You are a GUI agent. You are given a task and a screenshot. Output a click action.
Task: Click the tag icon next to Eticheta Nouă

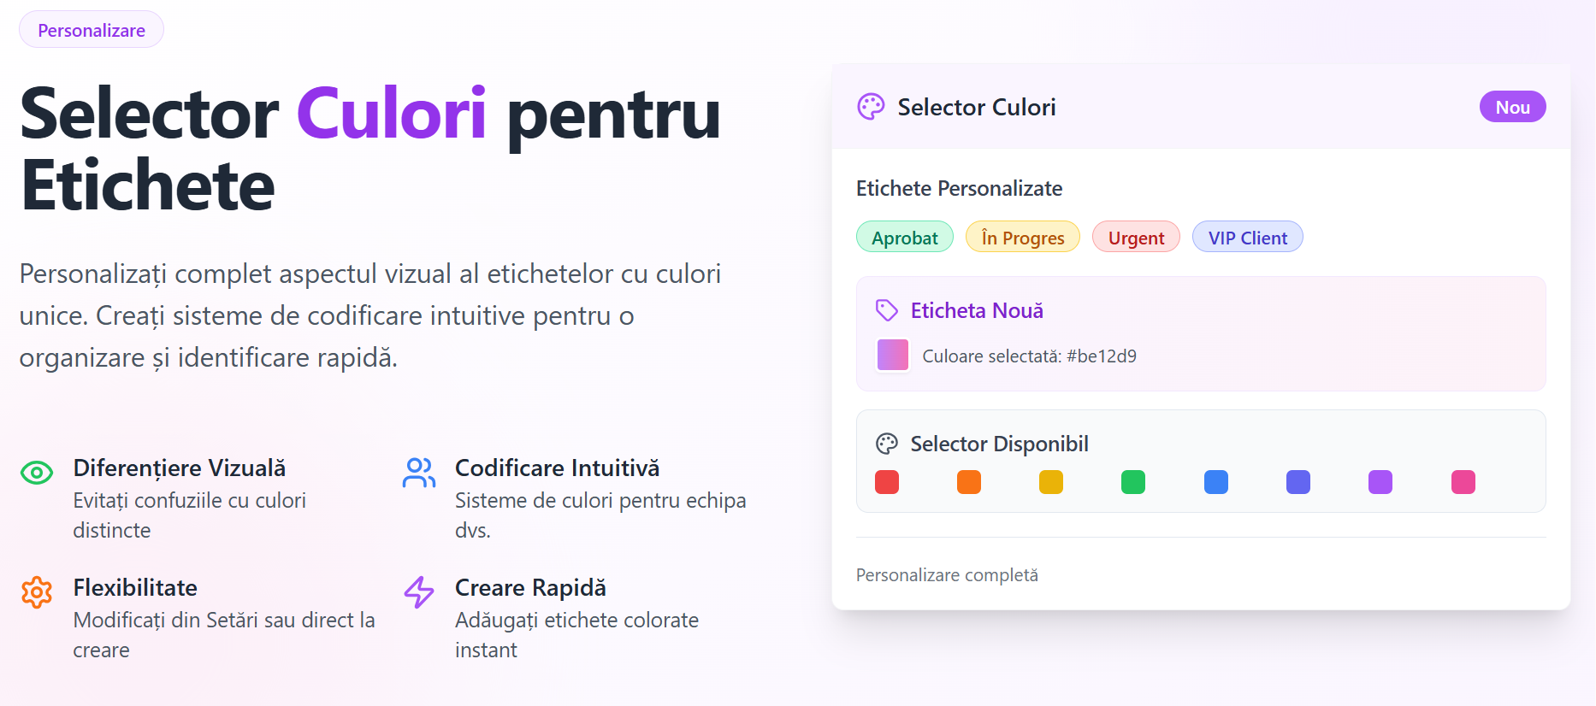coord(887,310)
